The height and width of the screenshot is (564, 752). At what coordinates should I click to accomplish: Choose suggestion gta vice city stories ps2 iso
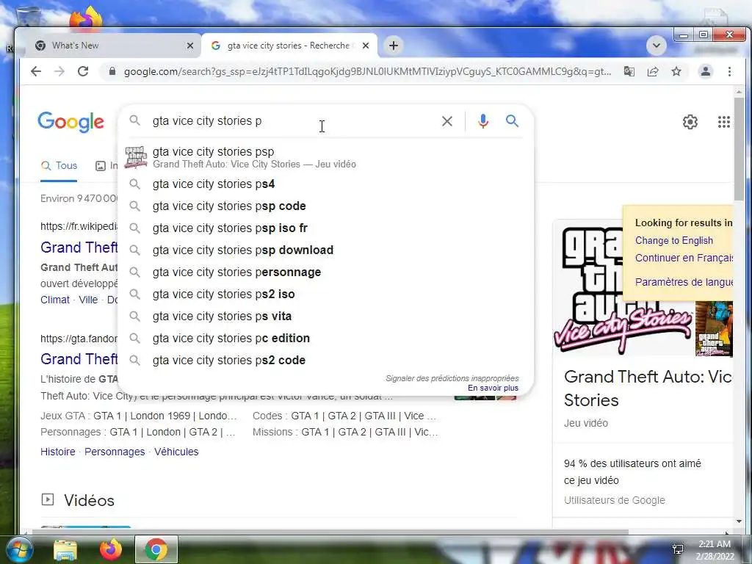tap(325, 294)
